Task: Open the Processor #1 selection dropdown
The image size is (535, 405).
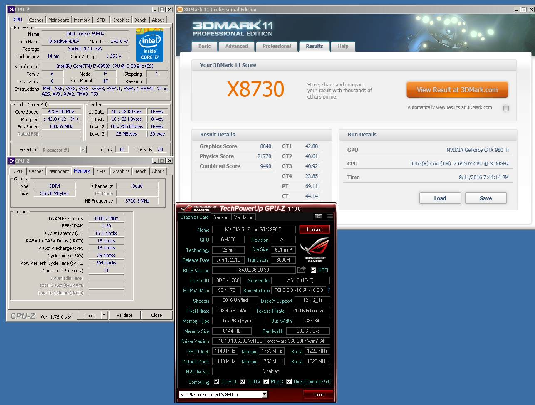Action: [x=83, y=150]
